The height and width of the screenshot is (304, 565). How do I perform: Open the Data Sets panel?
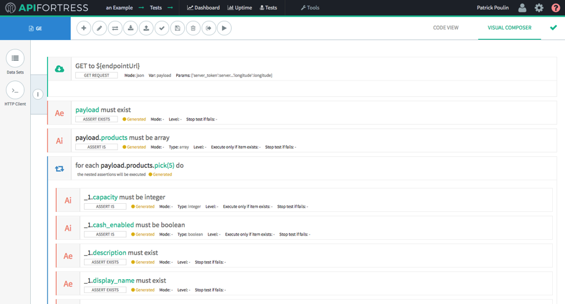15,62
